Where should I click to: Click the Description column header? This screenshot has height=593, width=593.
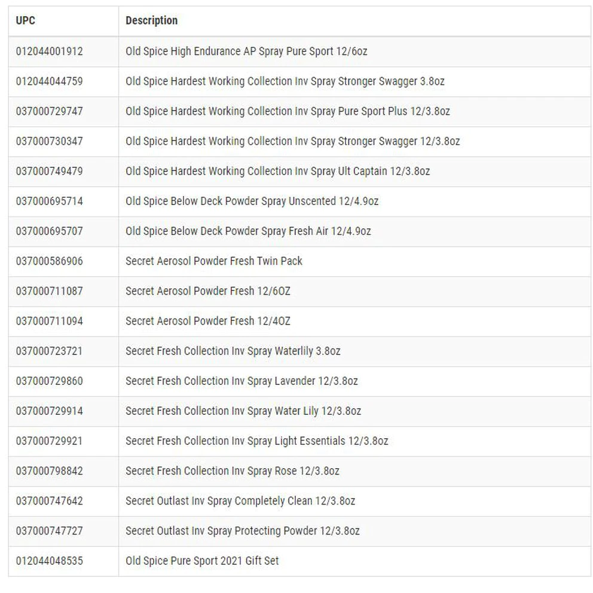151,21
